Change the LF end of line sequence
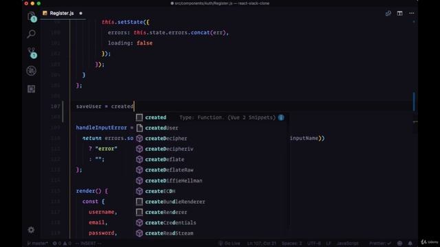 click(329, 244)
